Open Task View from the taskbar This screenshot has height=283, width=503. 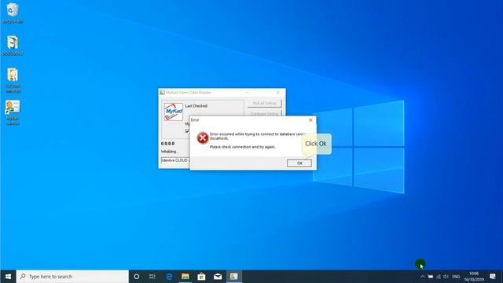coord(152,276)
